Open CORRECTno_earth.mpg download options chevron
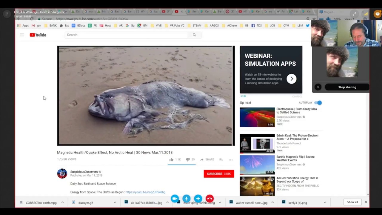 point(62,203)
